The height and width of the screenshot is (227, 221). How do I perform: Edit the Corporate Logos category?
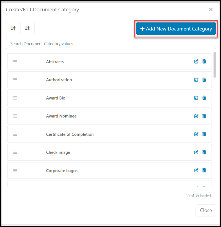click(x=196, y=170)
